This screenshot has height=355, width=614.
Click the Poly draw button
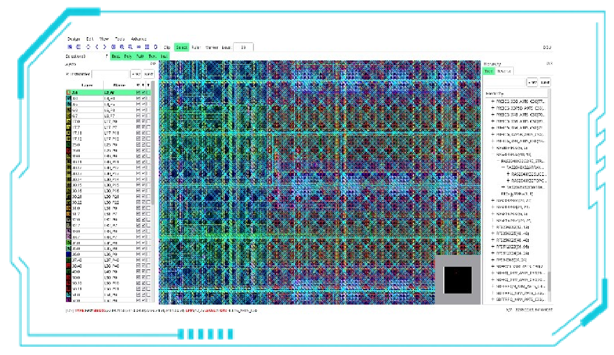(x=128, y=57)
